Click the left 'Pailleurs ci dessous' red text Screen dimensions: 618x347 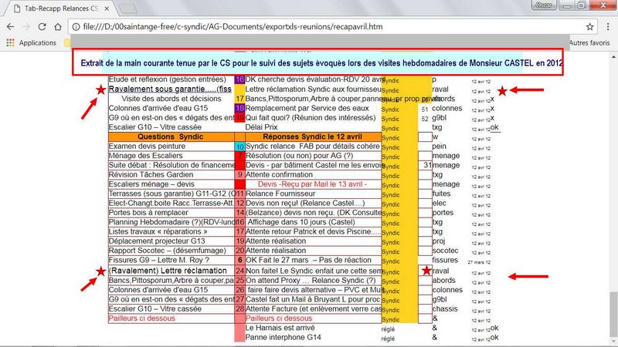click(x=142, y=318)
